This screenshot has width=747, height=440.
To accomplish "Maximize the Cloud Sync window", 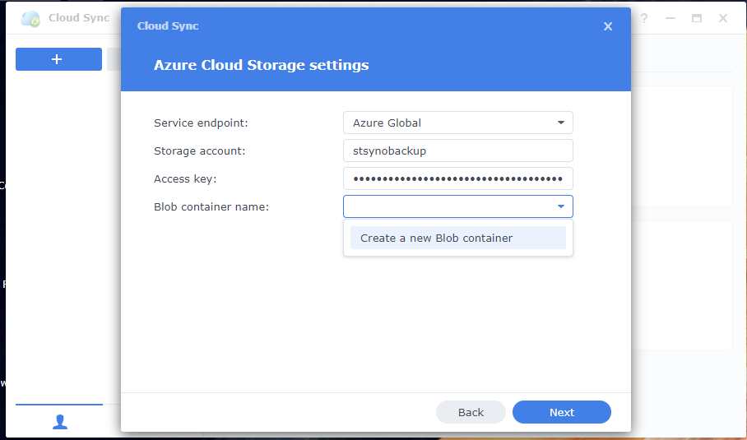I will (x=697, y=18).
